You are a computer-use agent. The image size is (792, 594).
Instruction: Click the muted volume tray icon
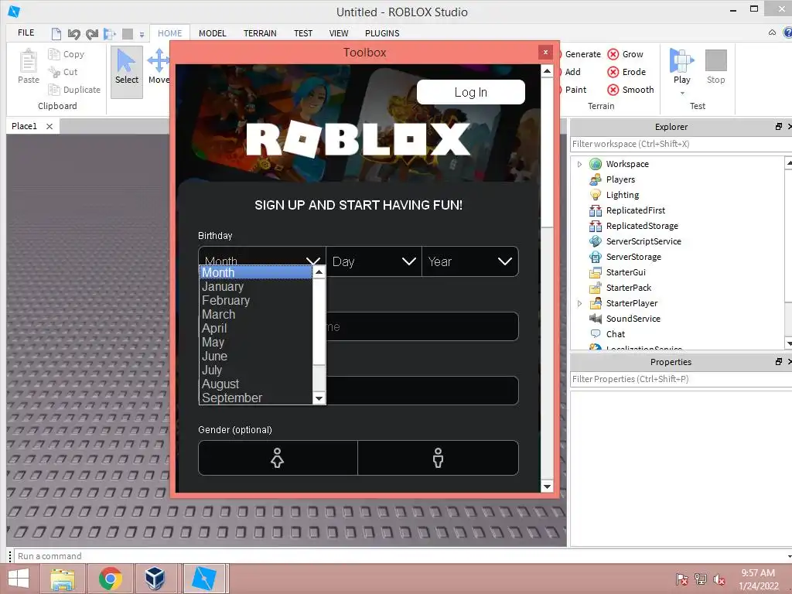click(719, 579)
